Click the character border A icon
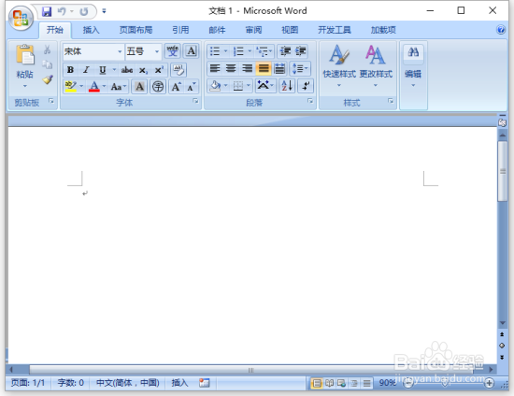514x396 pixels. click(191, 51)
